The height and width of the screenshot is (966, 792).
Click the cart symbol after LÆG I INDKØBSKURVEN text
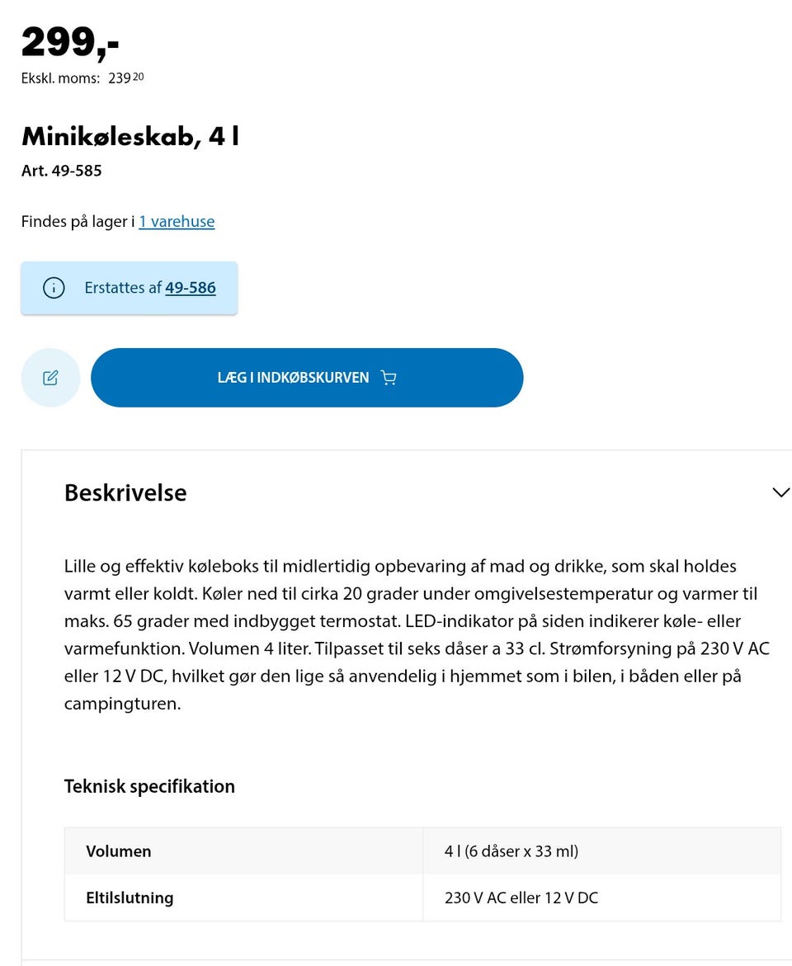pyautogui.click(x=389, y=377)
